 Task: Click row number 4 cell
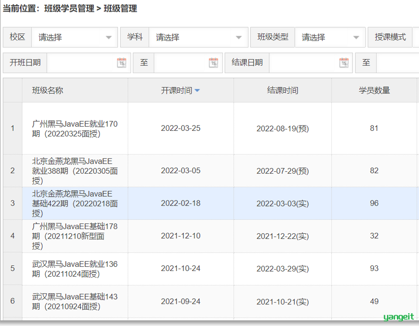(13, 236)
